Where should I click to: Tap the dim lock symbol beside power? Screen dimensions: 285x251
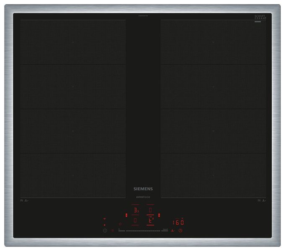click(x=113, y=231)
